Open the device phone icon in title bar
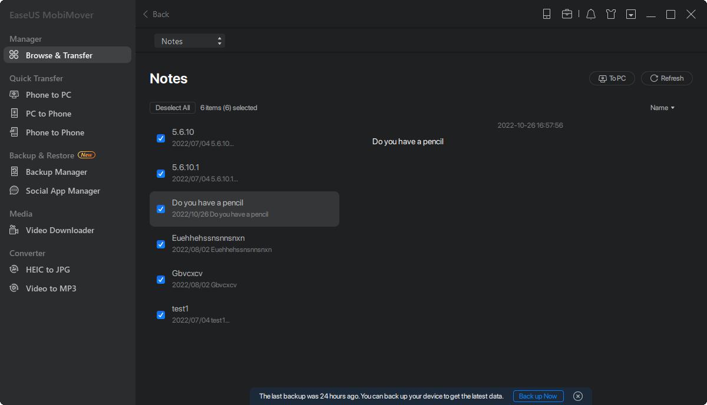The image size is (707, 405). (x=547, y=14)
